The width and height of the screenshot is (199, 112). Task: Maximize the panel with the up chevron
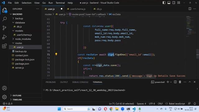pos(190,82)
